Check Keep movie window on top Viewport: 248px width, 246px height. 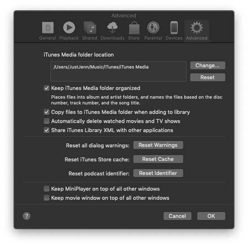point(47,198)
